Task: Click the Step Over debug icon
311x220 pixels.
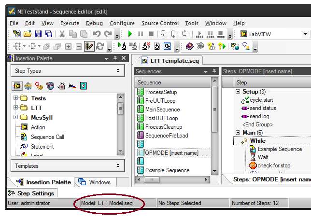Action: coord(175,34)
